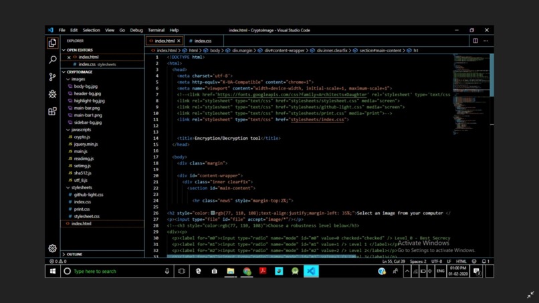
Task: Click section#main-content in the breadcrumb
Action: point(381,51)
